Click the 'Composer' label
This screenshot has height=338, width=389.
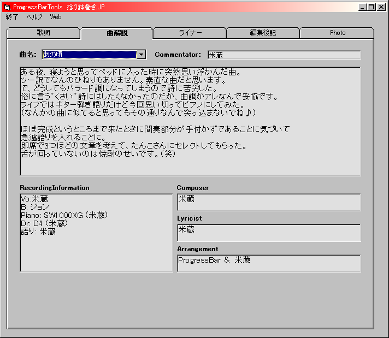tap(193, 188)
